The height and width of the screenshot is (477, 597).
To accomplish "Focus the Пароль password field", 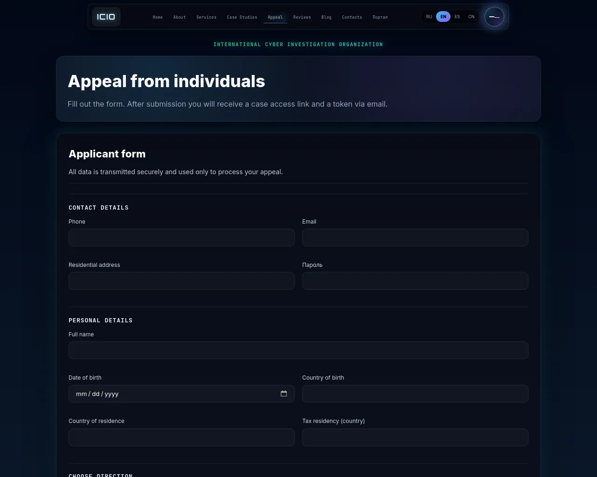I will pyautogui.click(x=415, y=281).
